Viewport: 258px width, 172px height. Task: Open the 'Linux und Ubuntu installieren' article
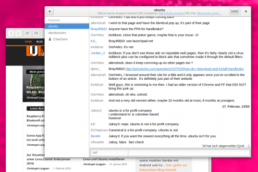[104, 159]
